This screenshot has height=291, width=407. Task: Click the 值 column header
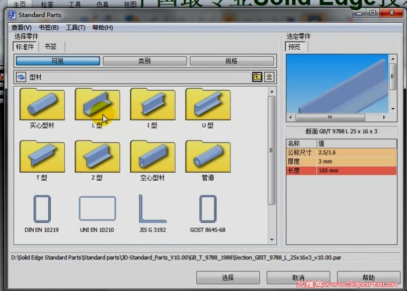click(x=357, y=143)
